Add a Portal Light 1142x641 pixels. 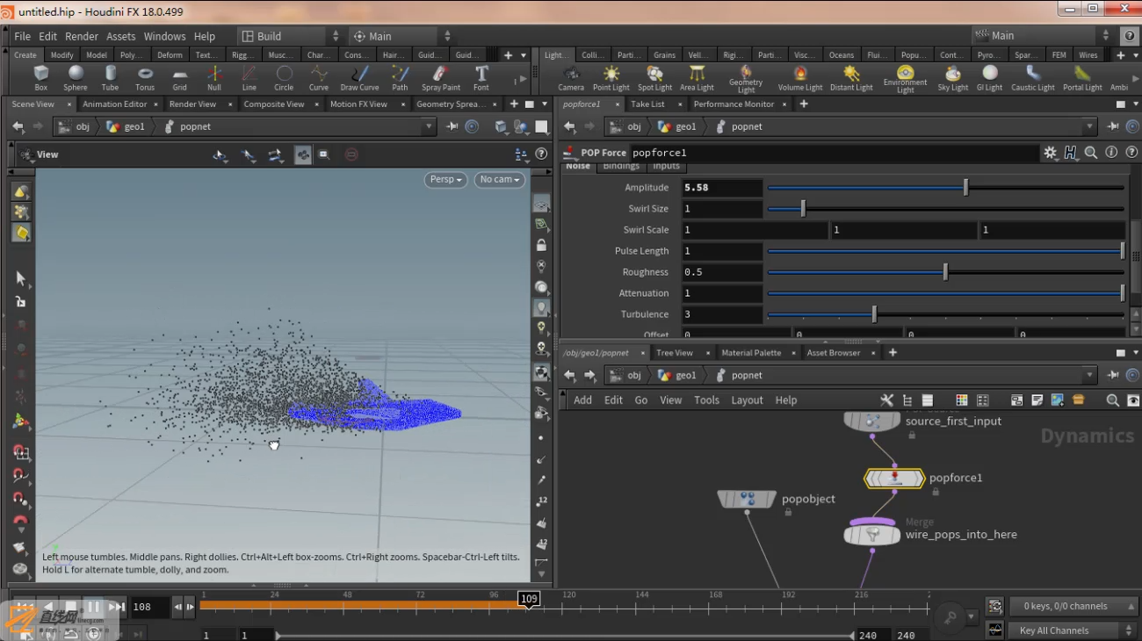click(x=1082, y=78)
